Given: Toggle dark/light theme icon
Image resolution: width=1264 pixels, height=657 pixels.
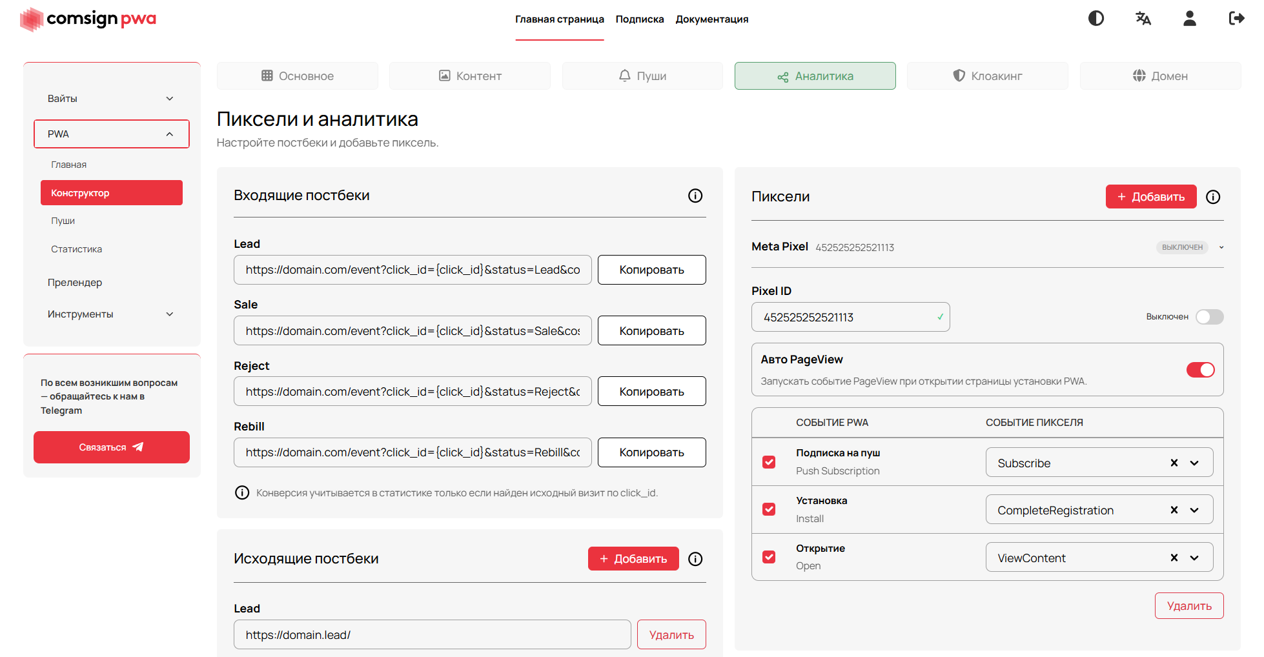Looking at the screenshot, I should point(1096,18).
